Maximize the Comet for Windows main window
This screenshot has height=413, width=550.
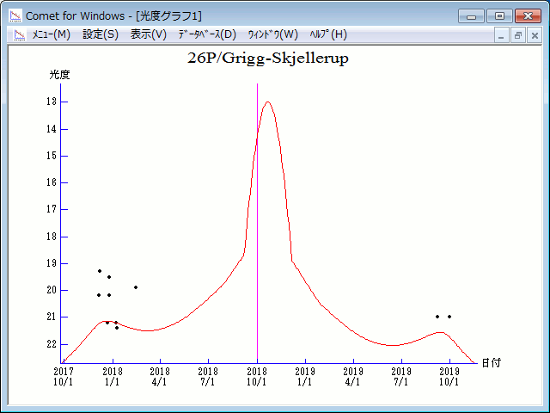click(x=499, y=16)
